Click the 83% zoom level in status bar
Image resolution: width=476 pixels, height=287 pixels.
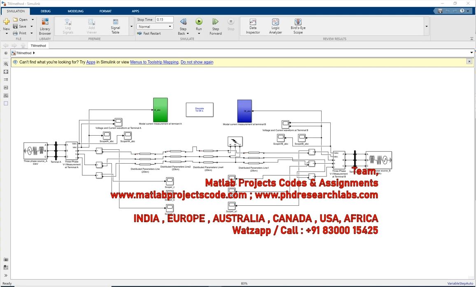(x=244, y=283)
